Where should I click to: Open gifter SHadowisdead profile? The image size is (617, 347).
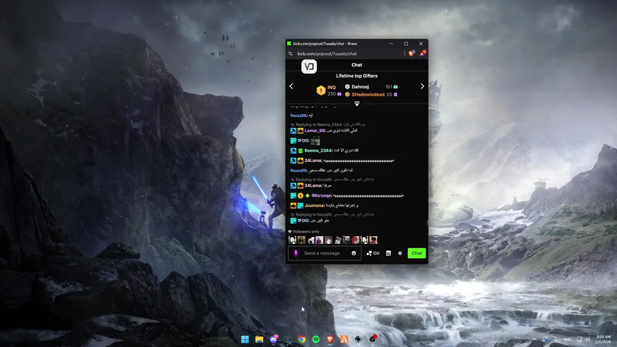(x=368, y=94)
